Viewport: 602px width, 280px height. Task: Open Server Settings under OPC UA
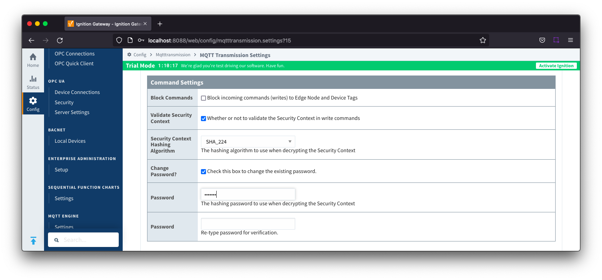coord(72,112)
